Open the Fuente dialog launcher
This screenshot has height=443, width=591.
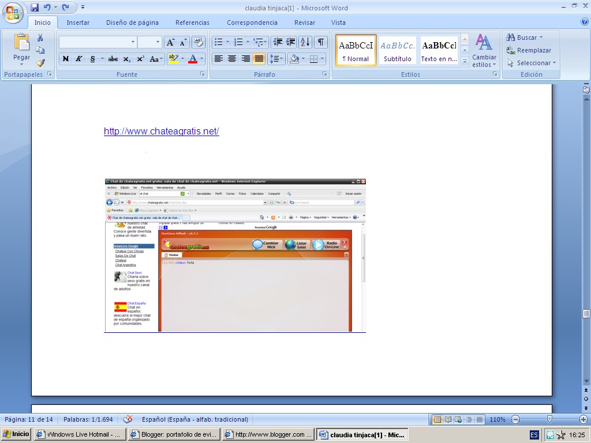203,74
